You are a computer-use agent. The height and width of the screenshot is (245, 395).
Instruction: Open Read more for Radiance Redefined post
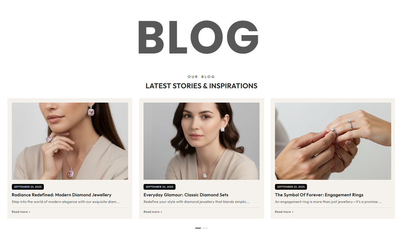pyautogui.click(x=20, y=212)
